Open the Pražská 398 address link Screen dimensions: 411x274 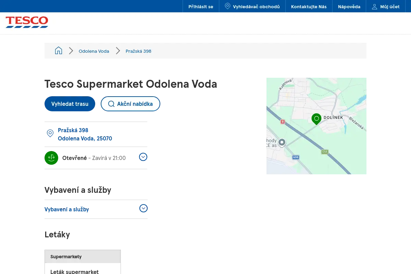point(85,134)
